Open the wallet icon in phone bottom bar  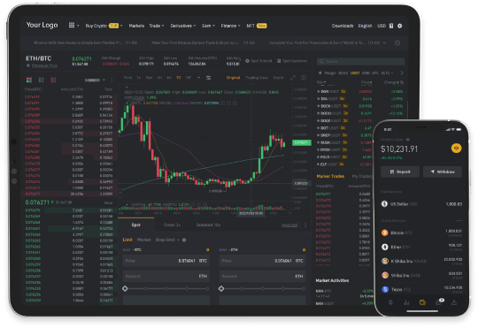[x=422, y=302]
